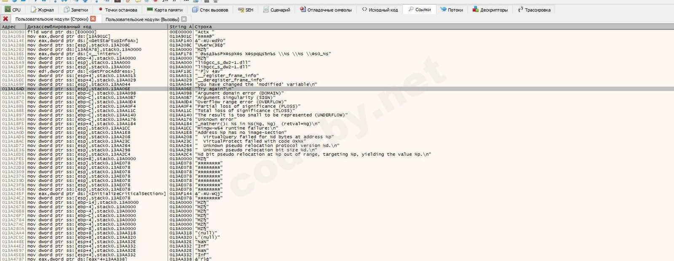Switch to the CPU tab
Screen dimensions: 674x261
click(13, 10)
